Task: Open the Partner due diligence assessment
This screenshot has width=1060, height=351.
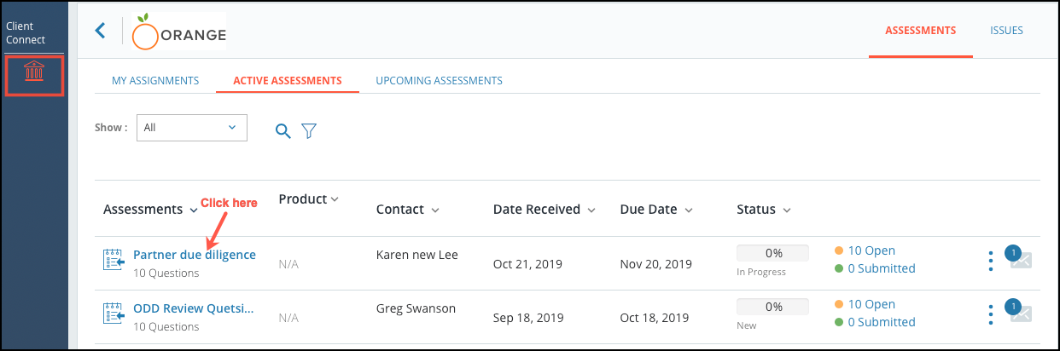Action: pyautogui.click(x=195, y=255)
